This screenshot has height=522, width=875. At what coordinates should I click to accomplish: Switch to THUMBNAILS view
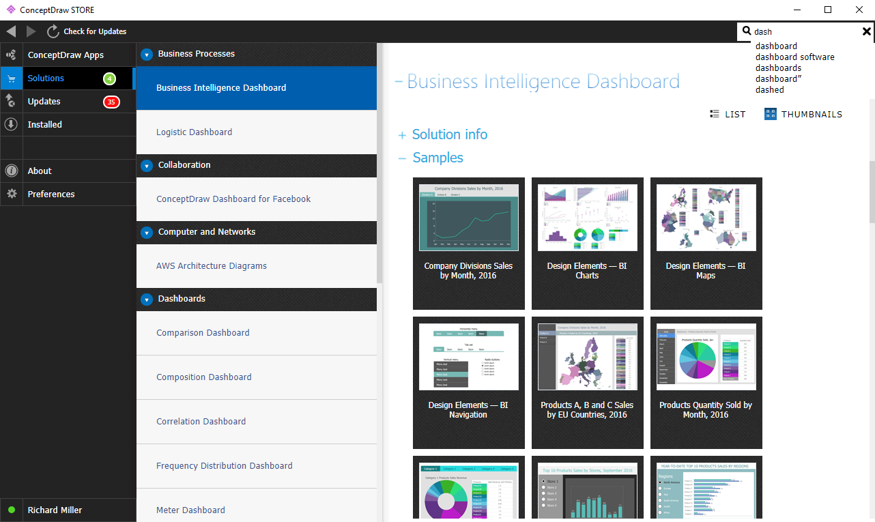tap(803, 115)
